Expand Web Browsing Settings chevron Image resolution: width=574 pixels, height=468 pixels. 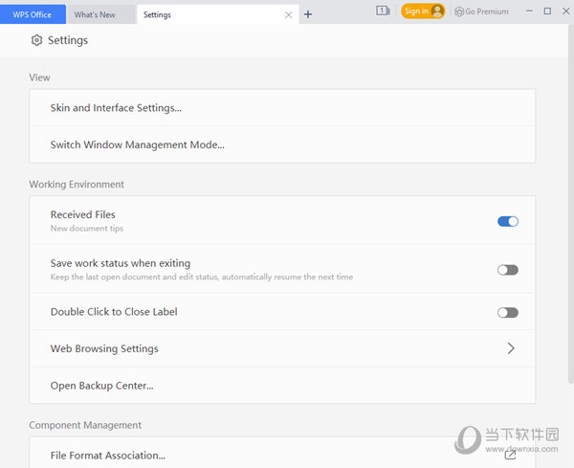point(511,348)
